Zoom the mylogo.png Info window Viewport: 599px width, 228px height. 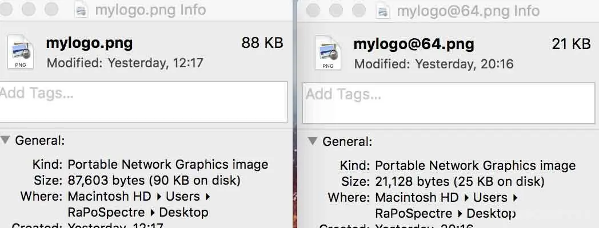click(x=51, y=10)
